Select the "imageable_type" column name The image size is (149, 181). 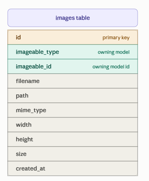pos(37,52)
